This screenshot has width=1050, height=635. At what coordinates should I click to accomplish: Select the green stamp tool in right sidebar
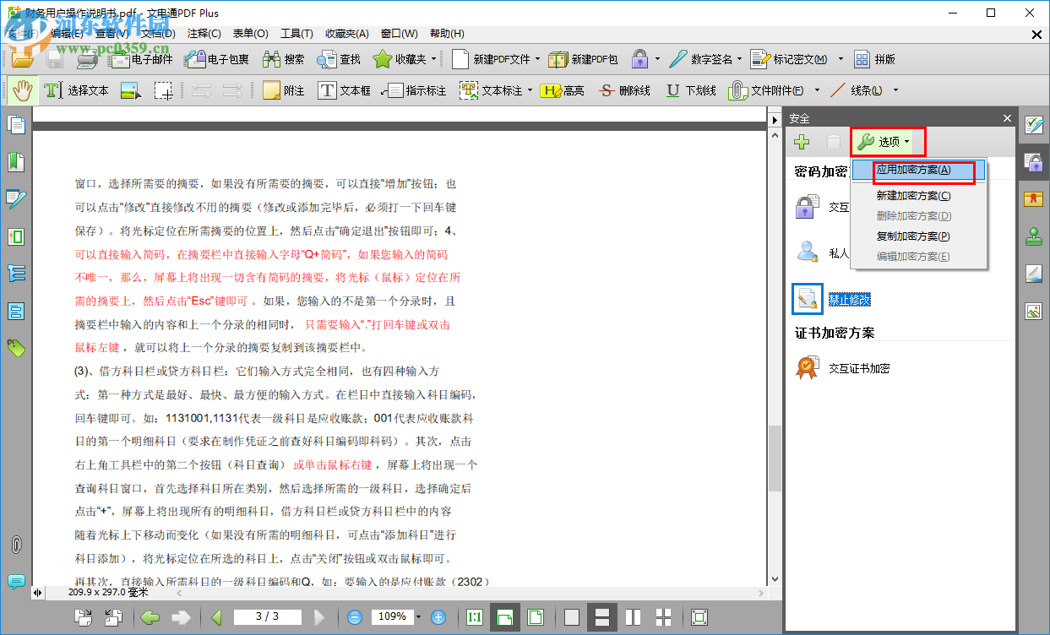[1033, 237]
